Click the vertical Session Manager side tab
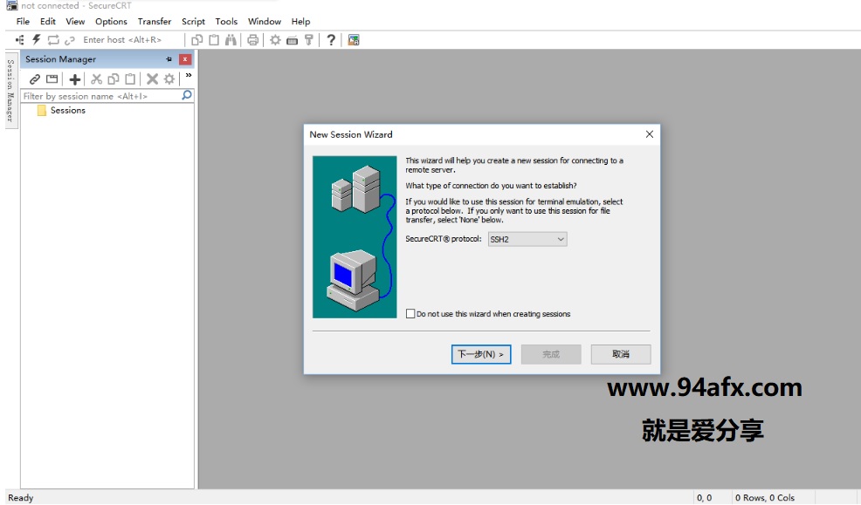861x505 pixels. [x=10, y=91]
